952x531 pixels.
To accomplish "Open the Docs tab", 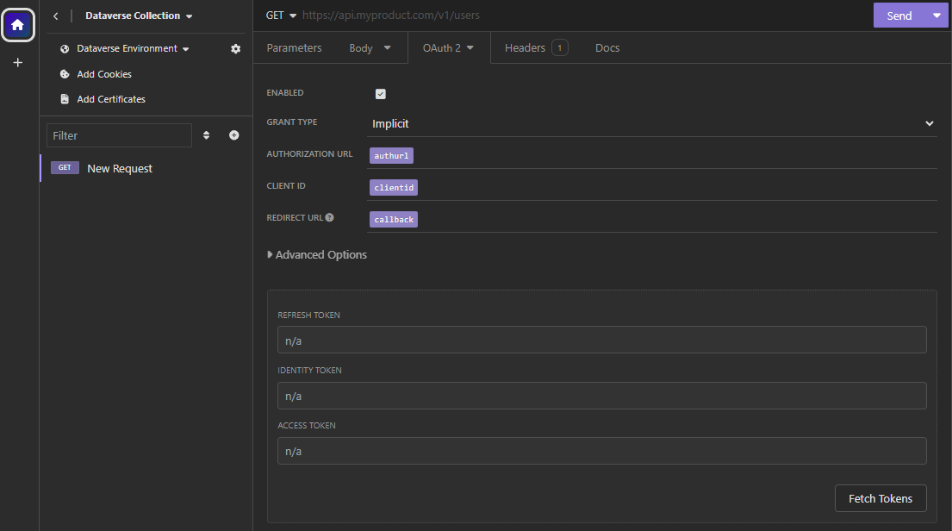I will pos(607,47).
